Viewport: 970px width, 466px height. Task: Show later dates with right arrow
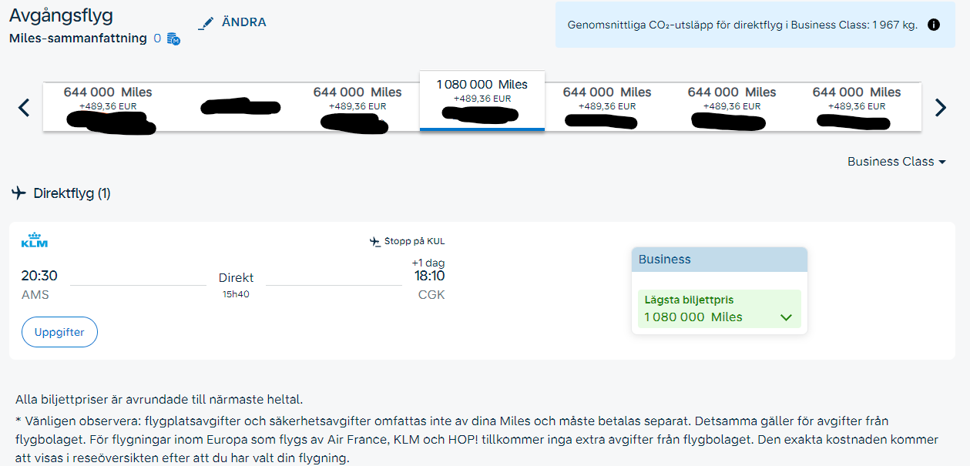coord(940,108)
